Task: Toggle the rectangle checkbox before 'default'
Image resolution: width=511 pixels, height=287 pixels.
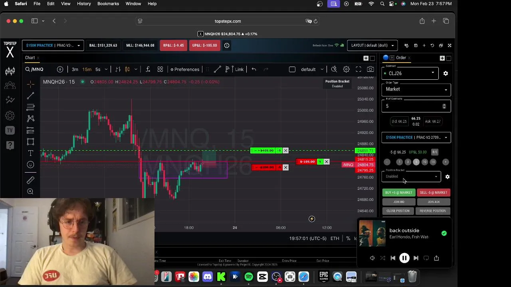Action: (292, 69)
